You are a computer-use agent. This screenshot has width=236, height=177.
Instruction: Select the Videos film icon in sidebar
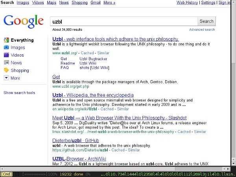click(6, 55)
